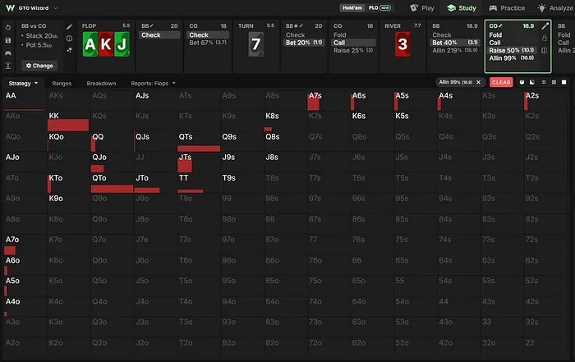The height and width of the screenshot is (362, 575).
Task: Click the lock icon in CO panel
Action: [545, 38]
